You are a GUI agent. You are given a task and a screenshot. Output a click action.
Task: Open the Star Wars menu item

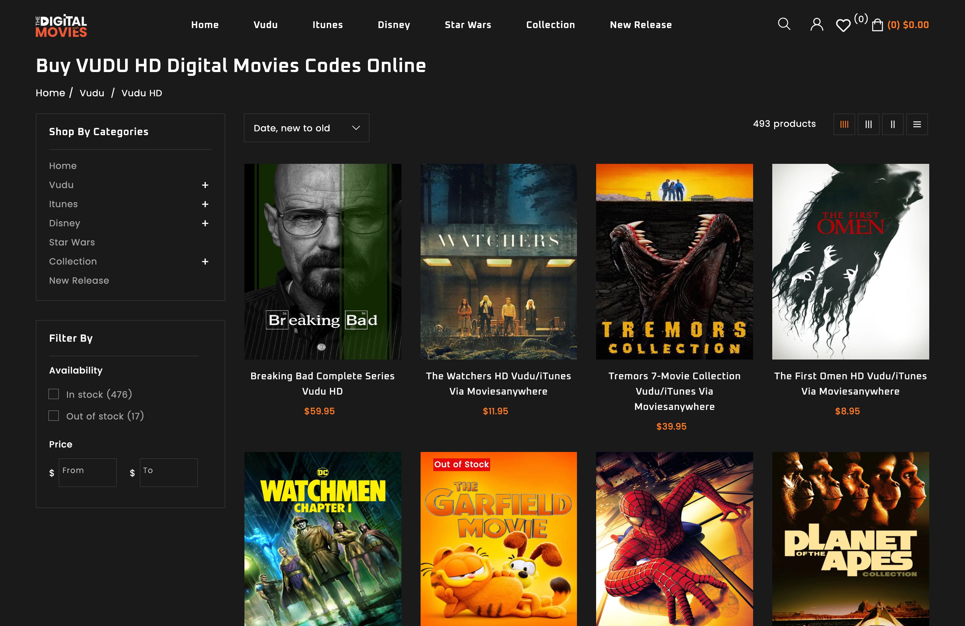(468, 25)
